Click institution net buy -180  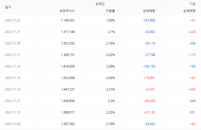(x=192, y=66)
